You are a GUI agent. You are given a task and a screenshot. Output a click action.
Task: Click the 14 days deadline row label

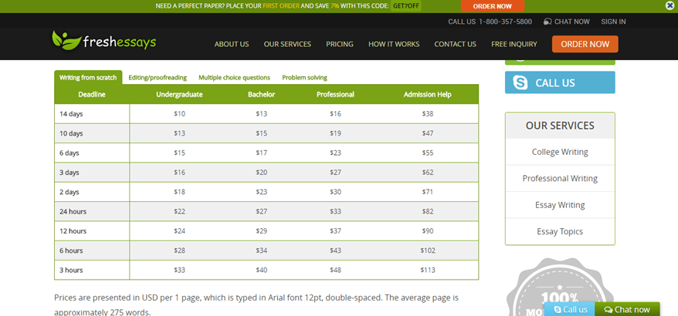(x=71, y=114)
